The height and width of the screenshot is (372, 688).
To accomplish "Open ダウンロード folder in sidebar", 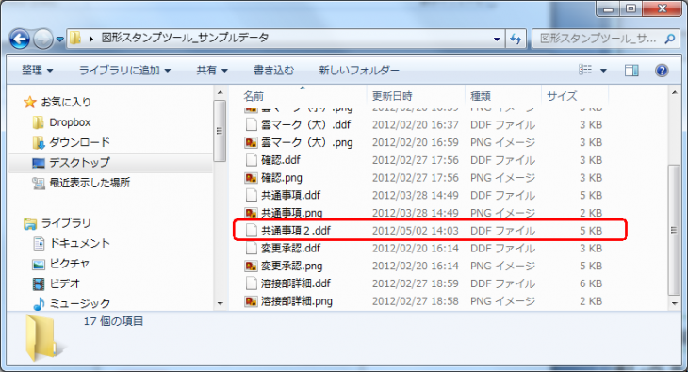I will click(x=79, y=142).
